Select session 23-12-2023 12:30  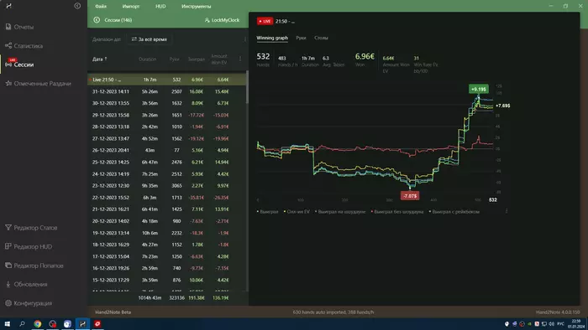(167, 185)
